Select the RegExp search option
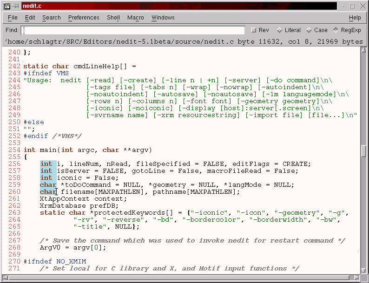369x283 pixels. [x=347, y=30]
